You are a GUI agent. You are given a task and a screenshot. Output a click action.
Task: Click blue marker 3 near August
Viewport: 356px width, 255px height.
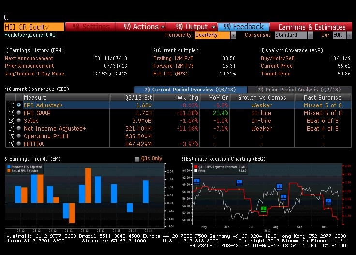click(x=283, y=196)
